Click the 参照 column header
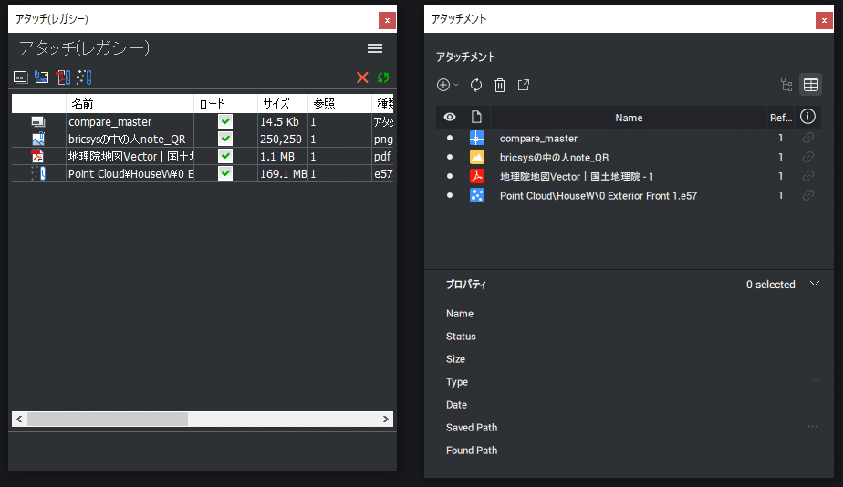 click(x=339, y=104)
